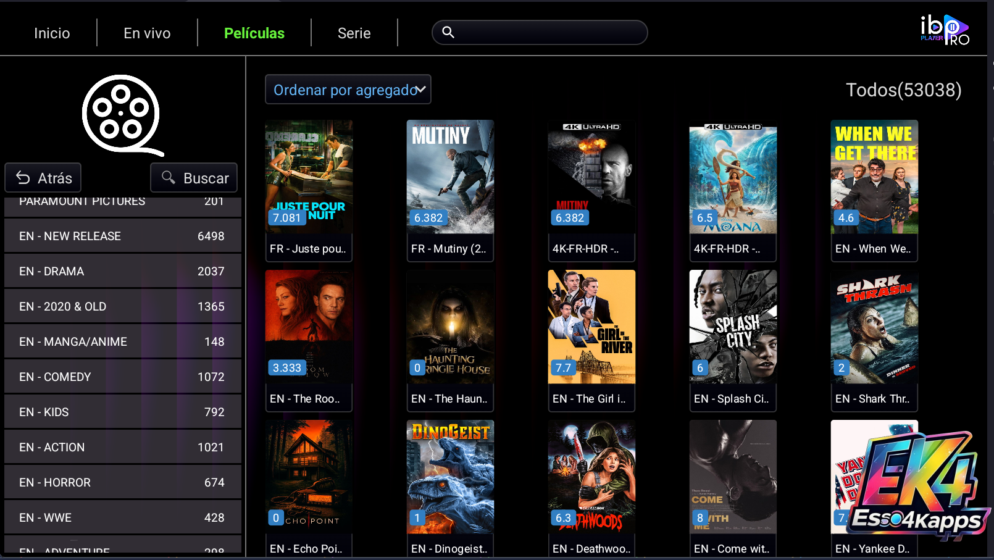Switch to the En vivo tab
This screenshot has width=994, height=560.
147,33
